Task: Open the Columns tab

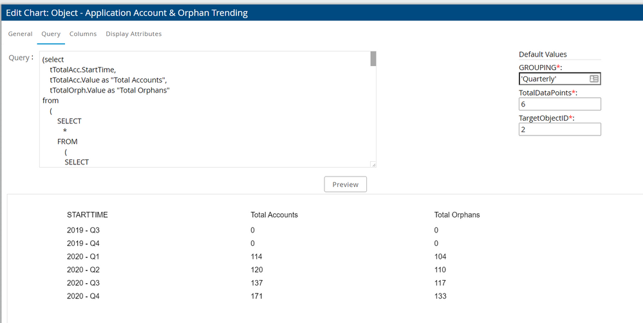Action: point(83,34)
